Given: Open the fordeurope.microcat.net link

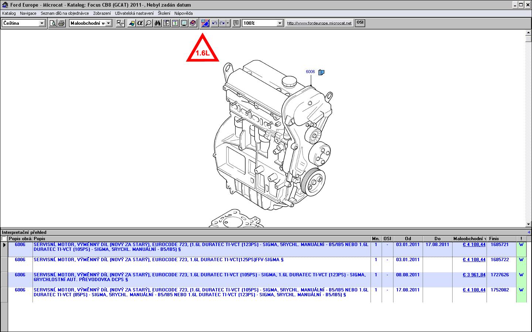Looking at the screenshot, I should pos(319,23).
